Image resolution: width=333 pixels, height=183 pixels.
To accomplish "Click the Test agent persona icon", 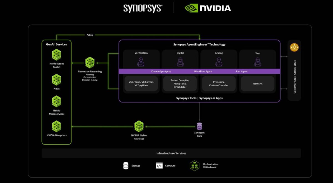I will point(258,62).
